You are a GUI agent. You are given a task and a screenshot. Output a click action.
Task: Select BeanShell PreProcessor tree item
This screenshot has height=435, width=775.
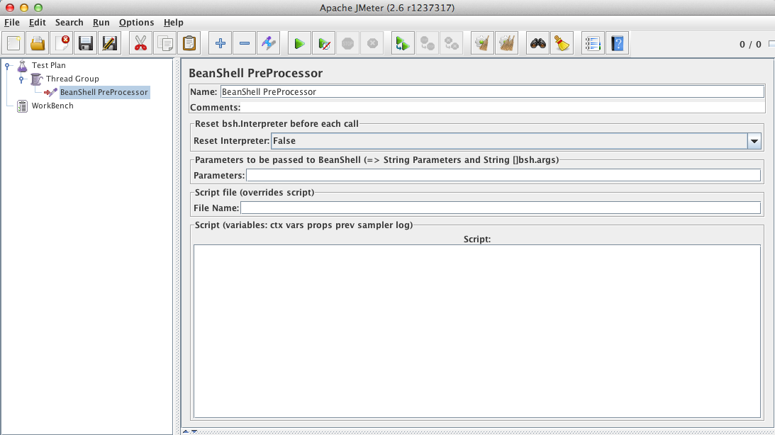coord(104,92)
